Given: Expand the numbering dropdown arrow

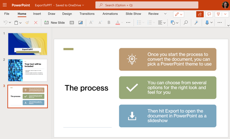Looking at the screenshot, I should pos(154,22).
